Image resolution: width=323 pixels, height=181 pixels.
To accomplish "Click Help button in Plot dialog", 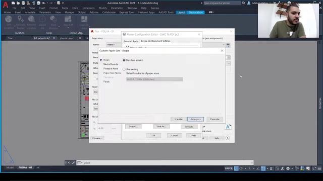I will 217,138.
